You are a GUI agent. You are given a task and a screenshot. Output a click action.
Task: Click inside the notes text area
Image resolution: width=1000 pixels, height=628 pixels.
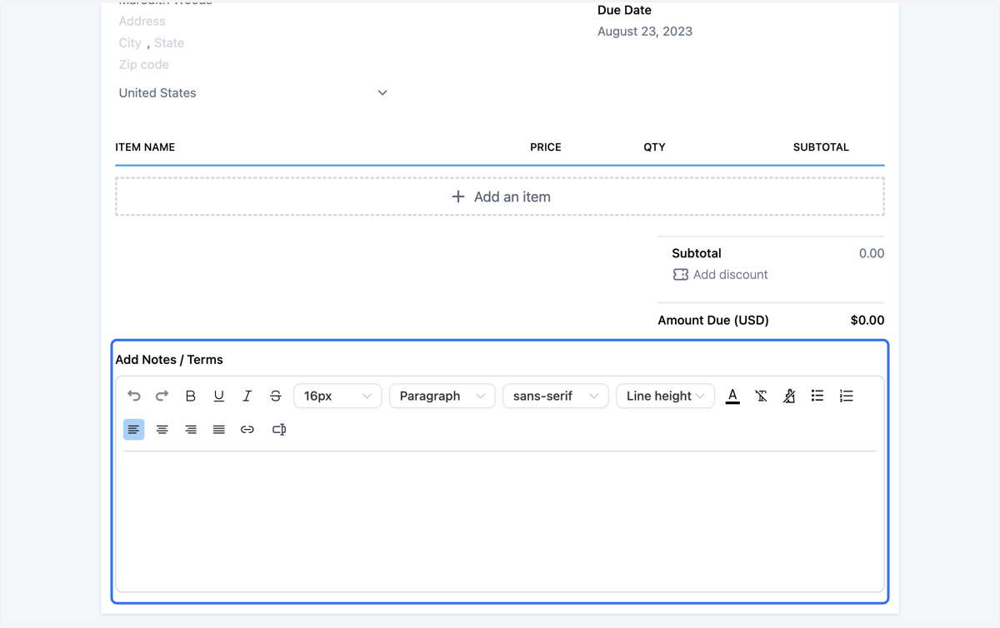tap(500, 521)
